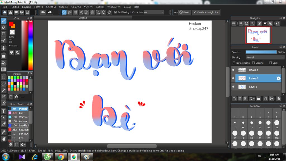Image resolution: width=286 pixels, height=161 pixels.
Task: Add a layer folder
Action: pos(258,99)
